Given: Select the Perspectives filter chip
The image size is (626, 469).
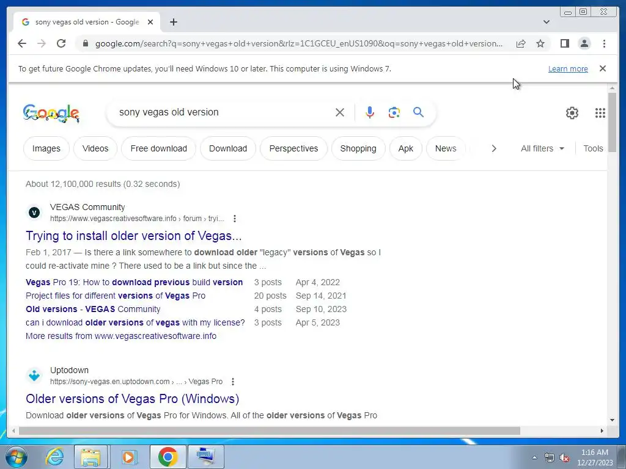Looking at the screenshot, I should [293, 148].
